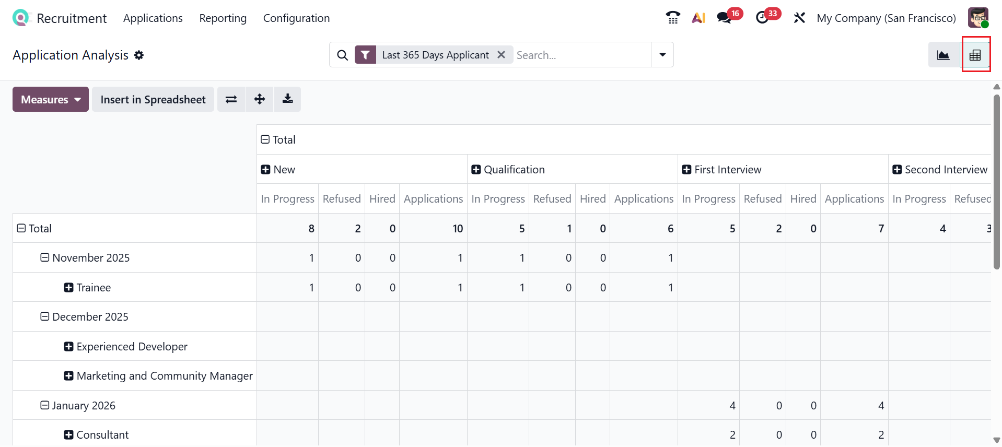Download the pivot table as xlsx
The height and width of the screenshot is (447, 1002).
[287, 99]
